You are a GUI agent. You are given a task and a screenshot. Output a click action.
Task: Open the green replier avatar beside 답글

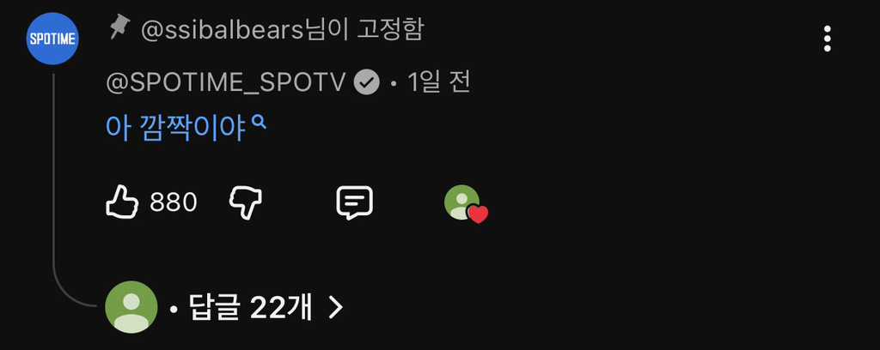click(x=131, y=307)
